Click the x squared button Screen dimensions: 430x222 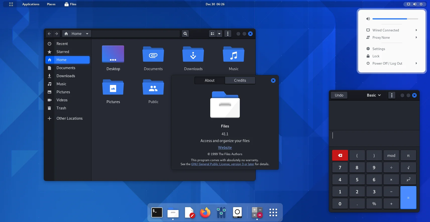pos(408,180)
